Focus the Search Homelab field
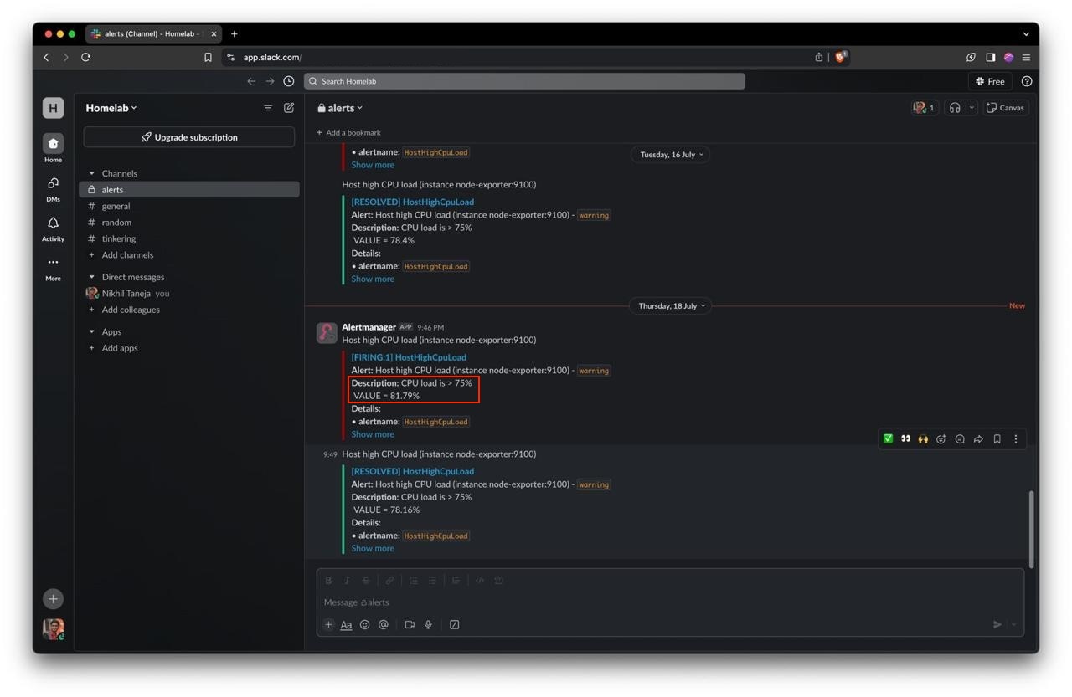Viewport: 1072px width, 697px height. tap(524, 81)
